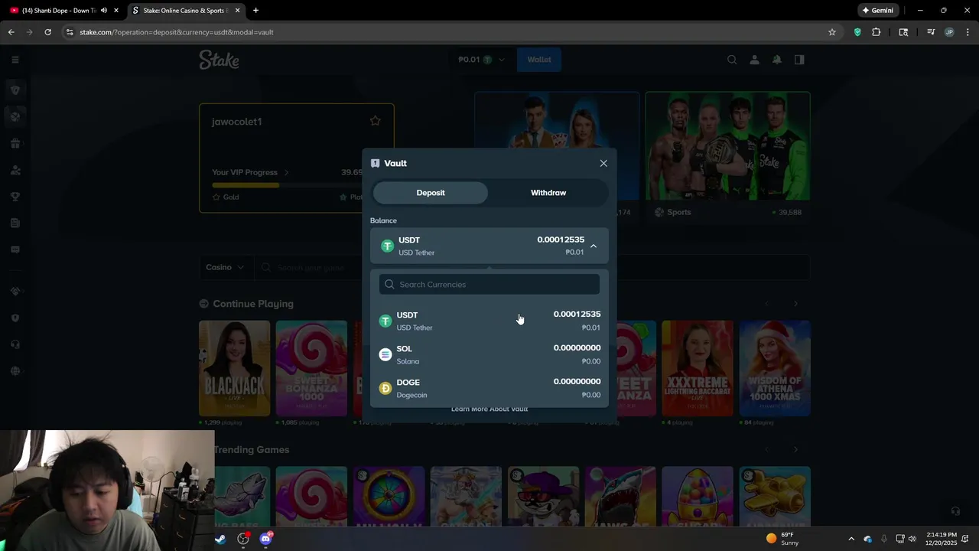Choose DOGE Dogecoin from the currency list
The width and height of the screenshot is (979, 551).
coord(489,389)
